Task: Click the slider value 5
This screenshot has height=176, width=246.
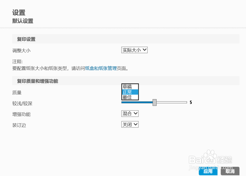Action: [x=191, y=102]
